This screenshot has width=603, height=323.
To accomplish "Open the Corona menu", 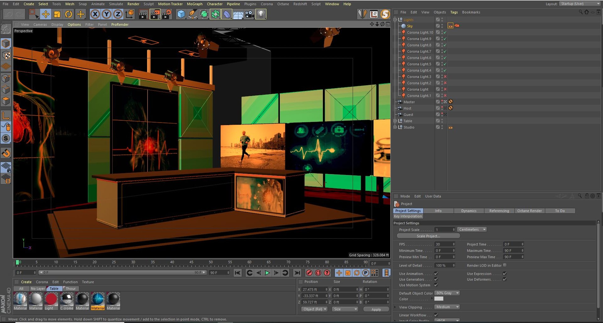I will [x=267, y=4].
